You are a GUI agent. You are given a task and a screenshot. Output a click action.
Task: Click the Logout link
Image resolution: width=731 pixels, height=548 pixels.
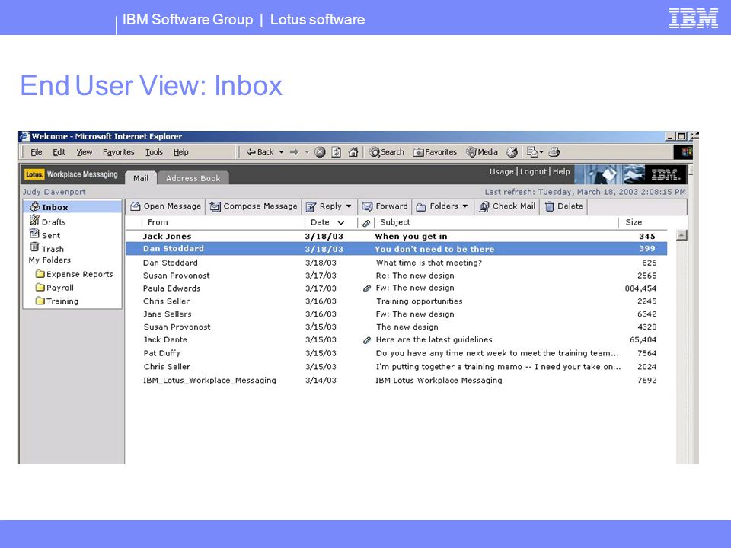533,171
